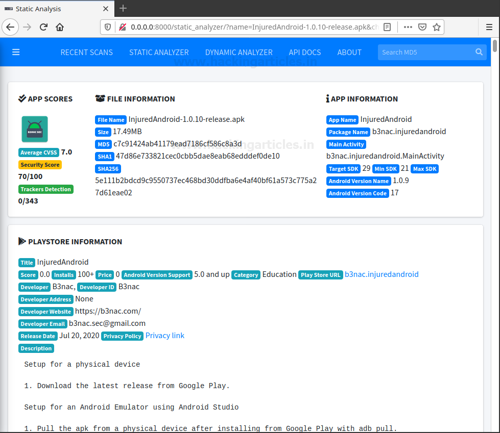
Task: Open the tracking protection shield icon
Action: coord(108,27)
